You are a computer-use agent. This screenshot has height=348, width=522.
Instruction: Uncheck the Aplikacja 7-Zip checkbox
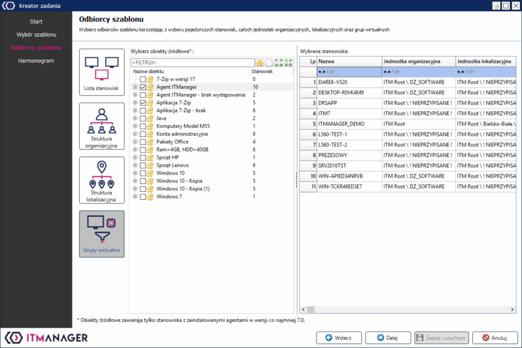coord(143,103)
